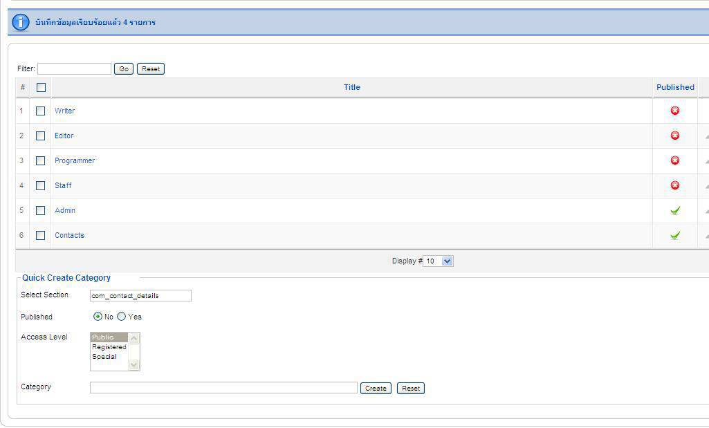Select the Published No radio button
The height and width of the screenshot is (428, 709).
click(x=98, y=317)
